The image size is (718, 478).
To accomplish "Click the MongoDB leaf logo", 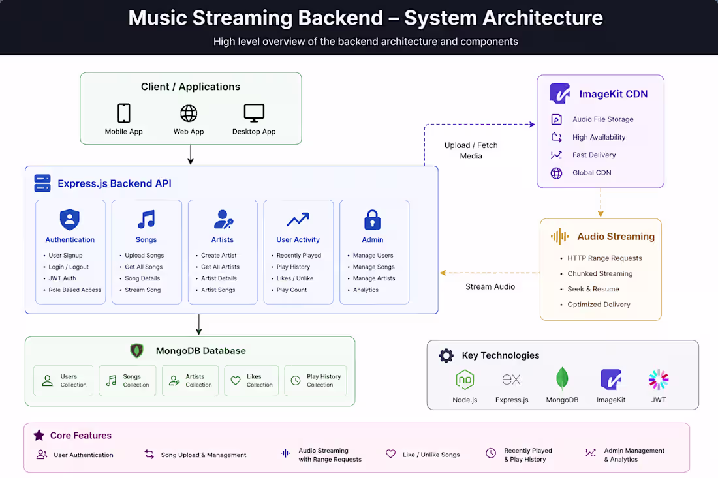I will (562, 379).
